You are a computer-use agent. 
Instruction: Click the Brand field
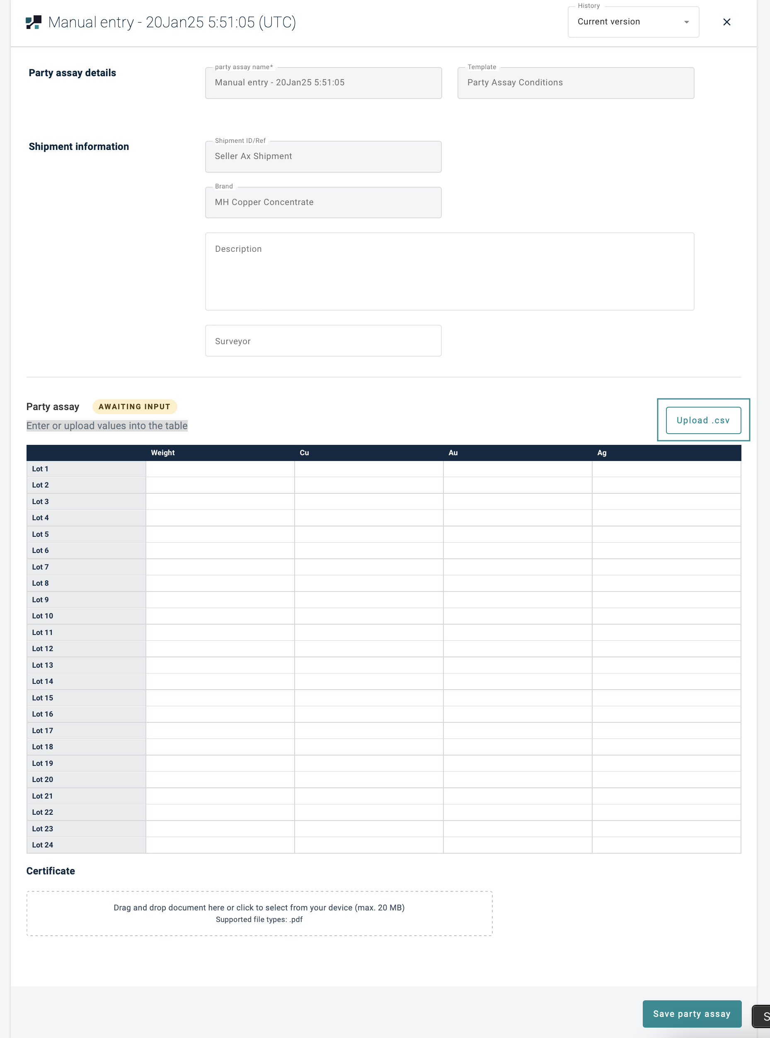[x=323, y=202]
